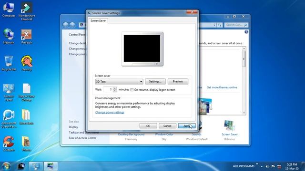The image size is (305, 171).
Task: Click the volume speaker tray icon
Action: click(267, 166)
